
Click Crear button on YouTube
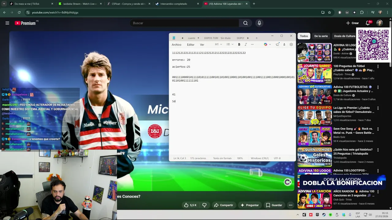pos(352,23)
